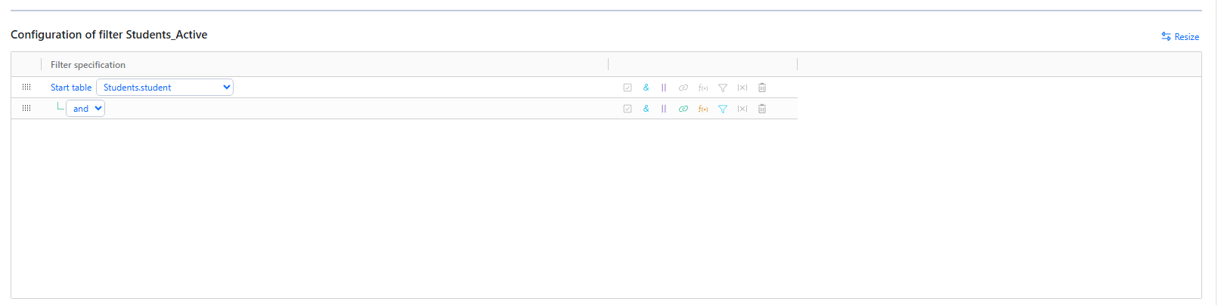This screenshot has height=305, width=1218.
Task: Click the 'Start table' label
Action: pyautogui.click(x=71, y=88)
